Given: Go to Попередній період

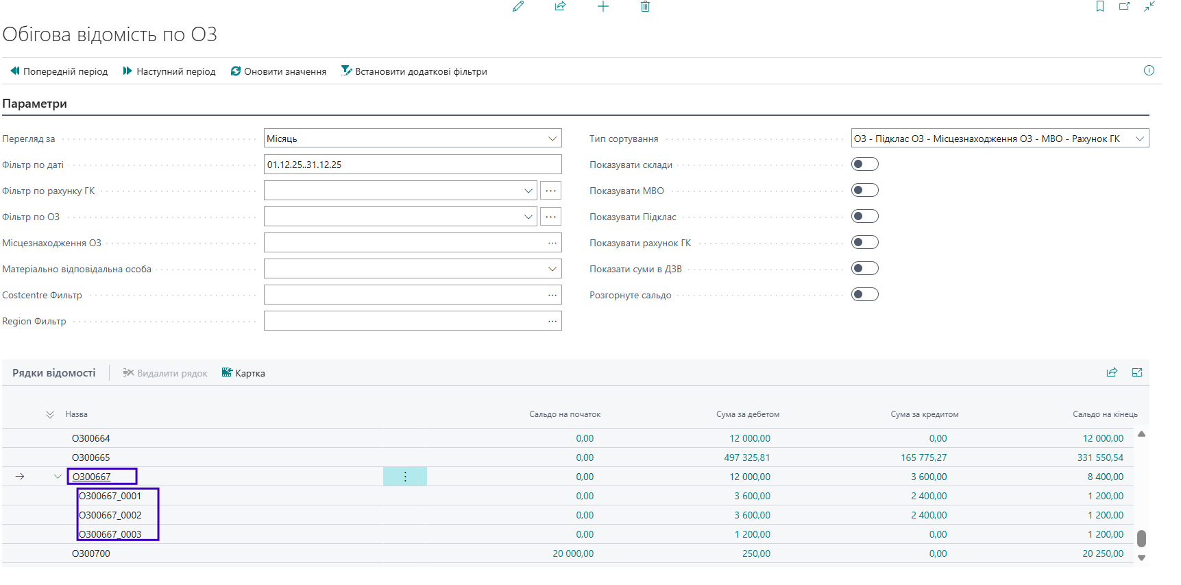Looking at the screenshot, I should 59,71.
